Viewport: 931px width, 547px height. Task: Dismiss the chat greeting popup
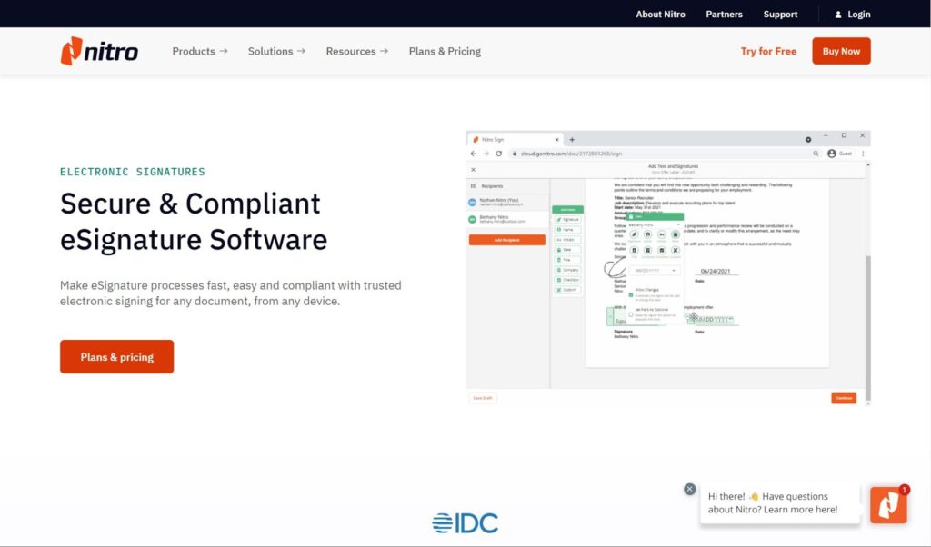pyautogui.click(x=690, y=489)
